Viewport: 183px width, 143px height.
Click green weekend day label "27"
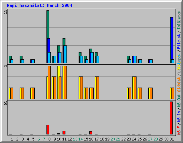150,139
